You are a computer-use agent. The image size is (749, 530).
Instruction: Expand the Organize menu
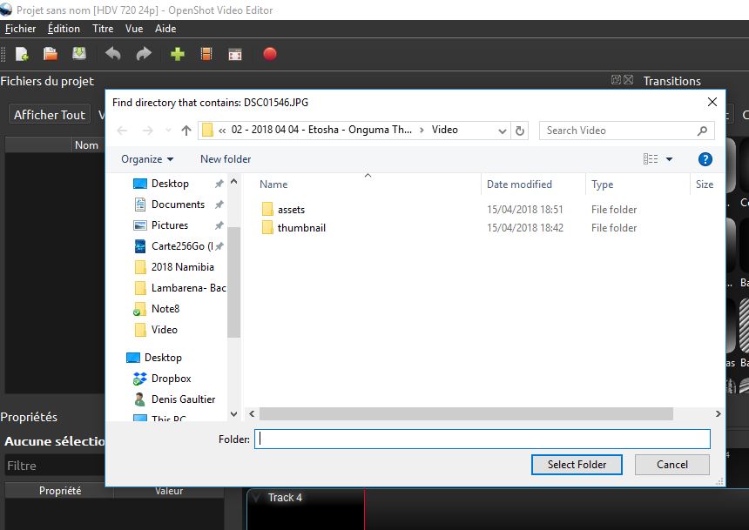click(145, 158)
